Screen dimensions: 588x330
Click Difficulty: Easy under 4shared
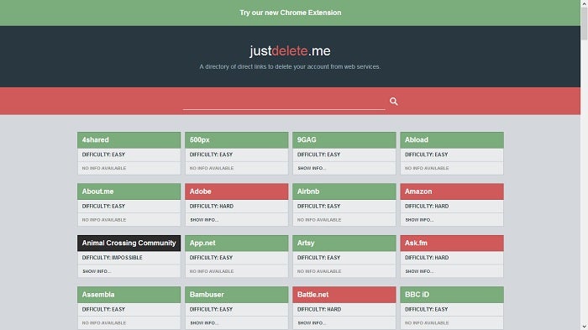click(x=103, y=155)
